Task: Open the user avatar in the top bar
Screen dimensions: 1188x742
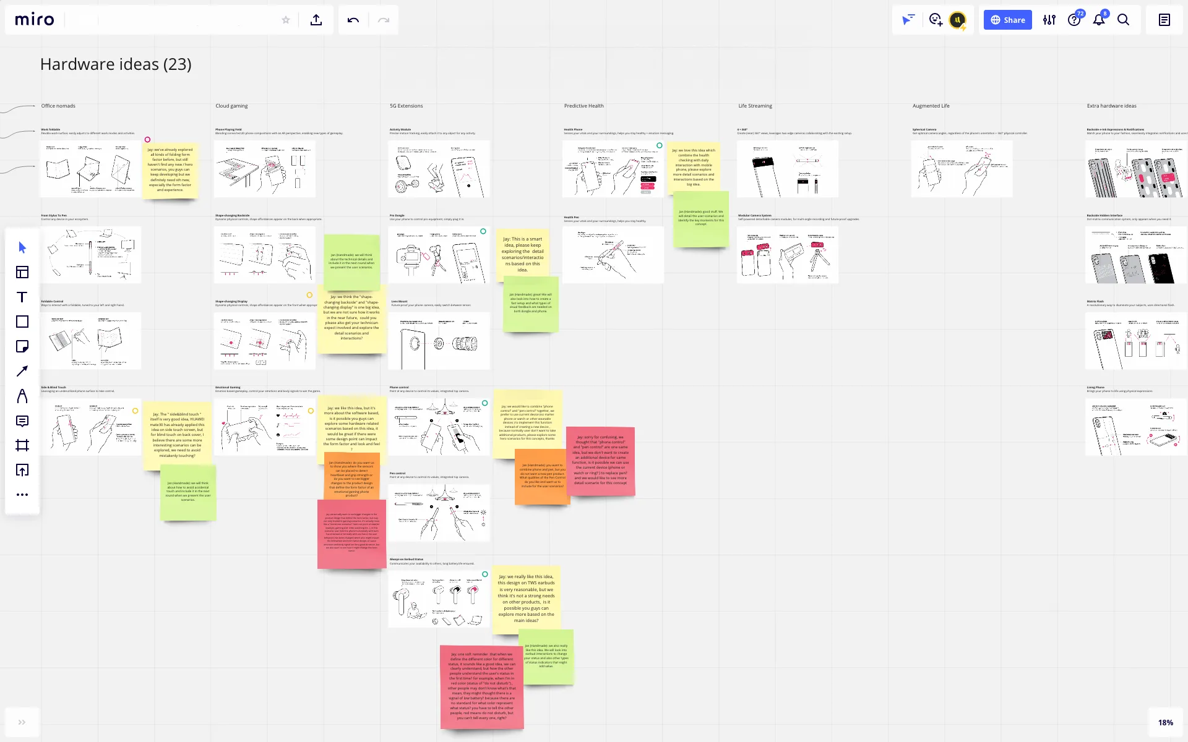Action: [957, 20]
